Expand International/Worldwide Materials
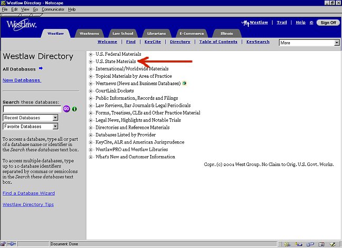The image size is (342, 248). 90,69
